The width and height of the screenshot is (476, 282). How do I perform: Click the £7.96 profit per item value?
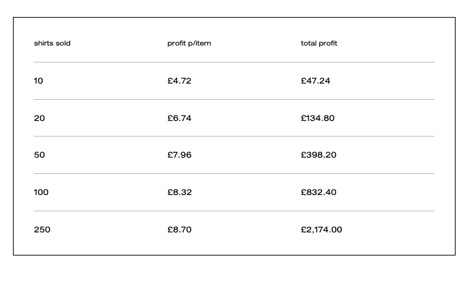click(179, 155)
